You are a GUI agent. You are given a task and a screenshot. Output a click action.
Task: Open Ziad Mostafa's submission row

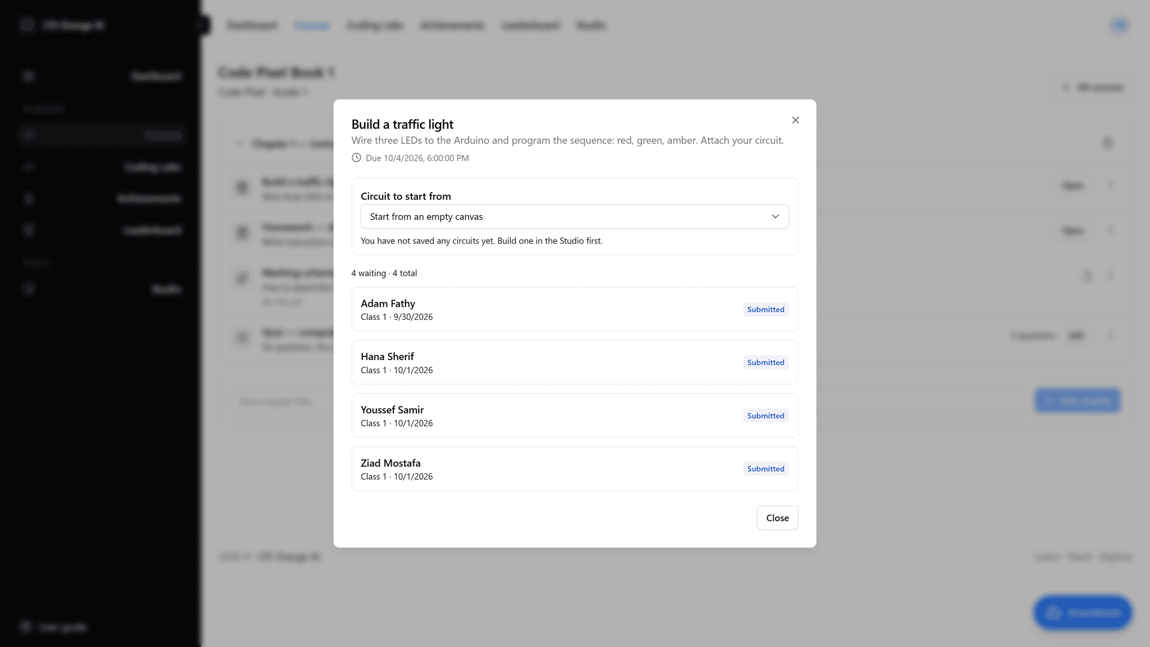[574, 468]
